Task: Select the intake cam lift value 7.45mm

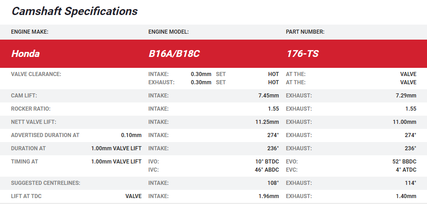Action: [x=268, y=96]
